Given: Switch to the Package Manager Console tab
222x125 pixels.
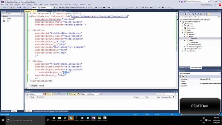Looking at the screenshot, I should point(41,111).
